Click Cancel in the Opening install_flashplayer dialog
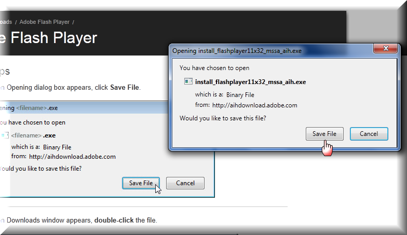Screen dimensions: 407x235 click(369, 134)
